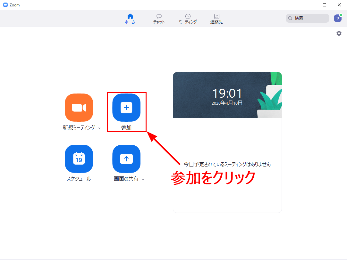Screen dimensions: 347x260
Task: Click the no-meetings-today message
Action: point(227,164)
